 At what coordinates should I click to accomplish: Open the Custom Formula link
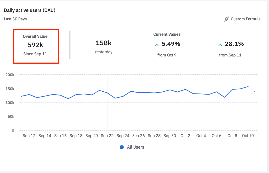246,19
